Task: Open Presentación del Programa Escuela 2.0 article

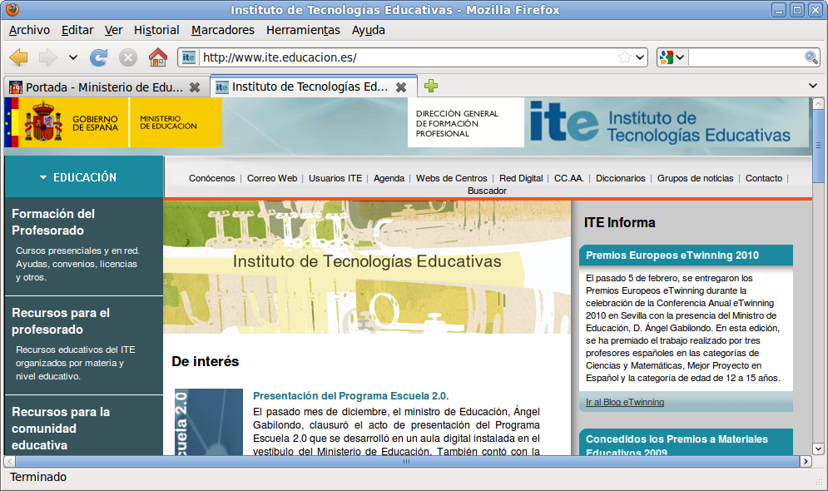Action: tap(350, 396)
